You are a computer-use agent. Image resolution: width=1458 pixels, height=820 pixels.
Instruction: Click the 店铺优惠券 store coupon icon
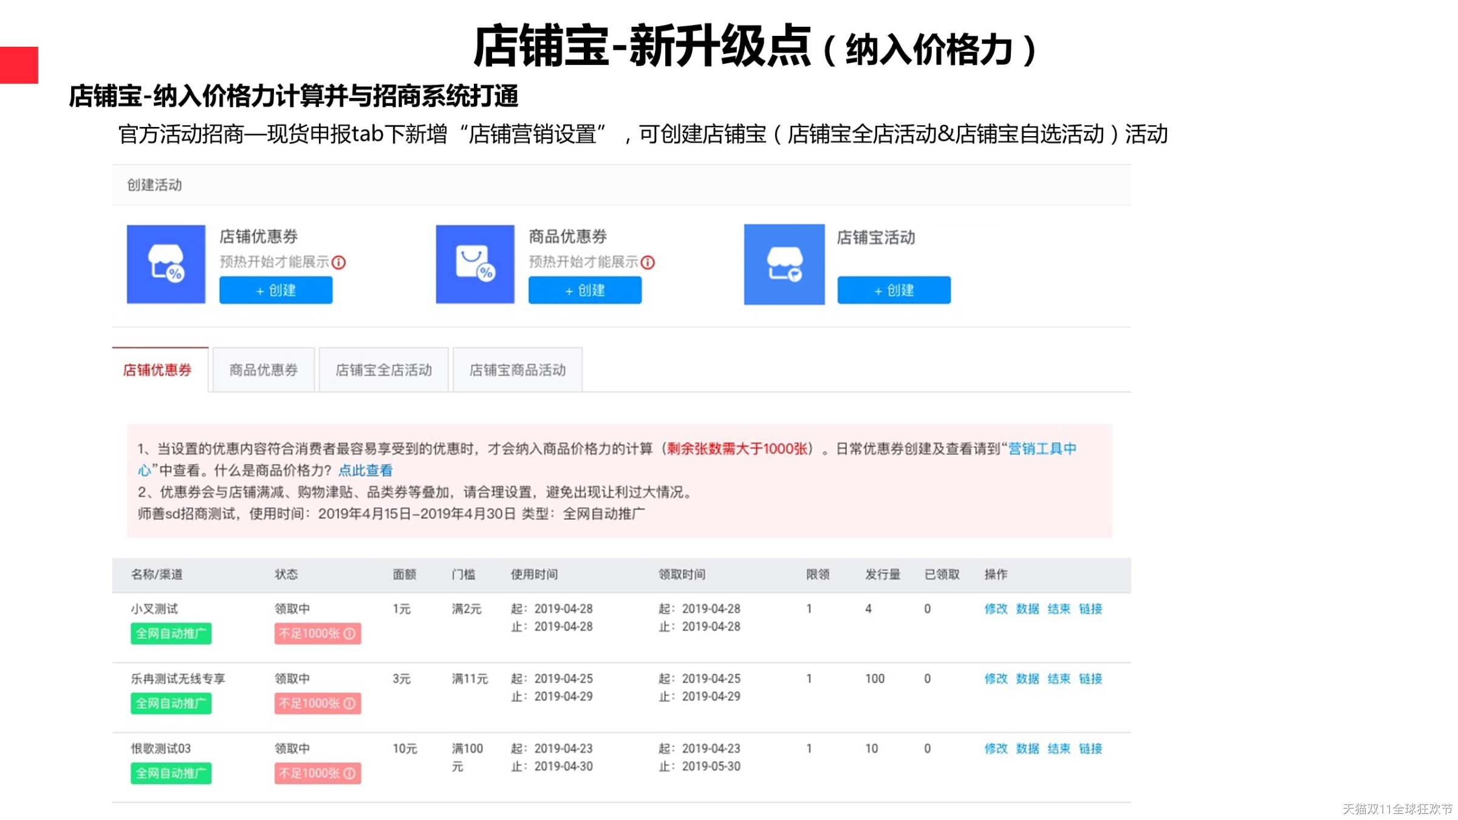coord(166,264)
